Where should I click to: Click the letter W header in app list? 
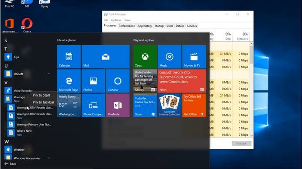[7, 142]
